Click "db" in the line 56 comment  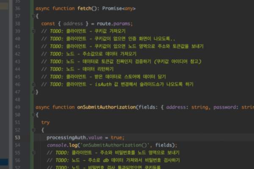[x=106, y=161]
